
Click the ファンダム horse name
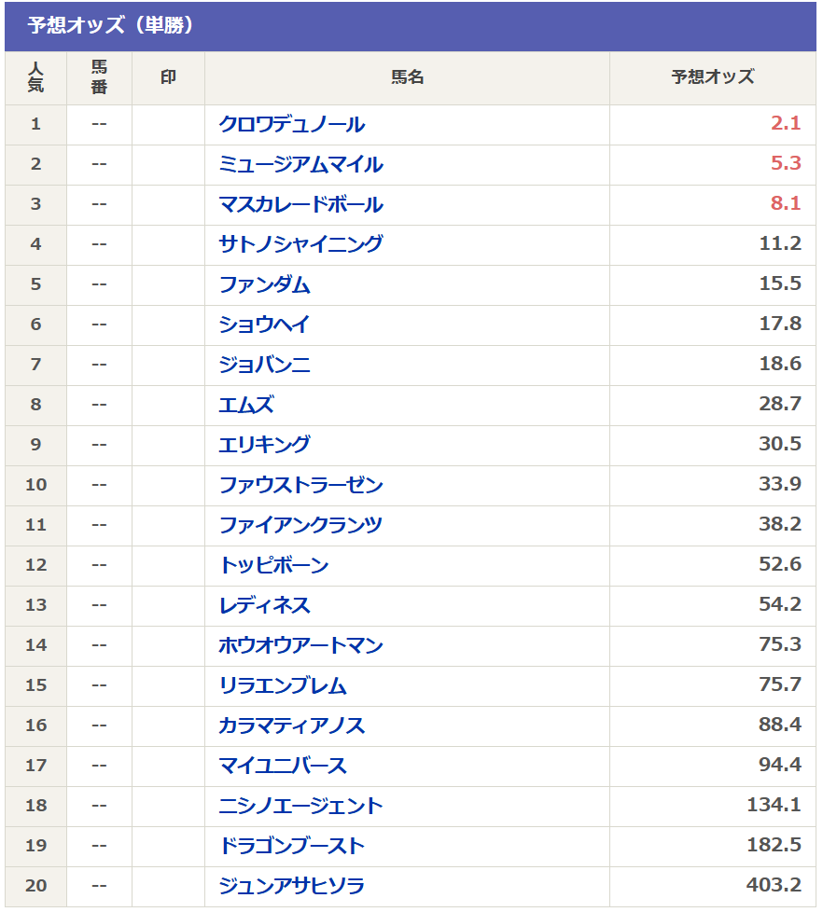(x=265, y=285)
